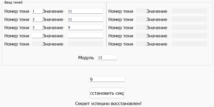Click first value field in right column

click(189, 11)
